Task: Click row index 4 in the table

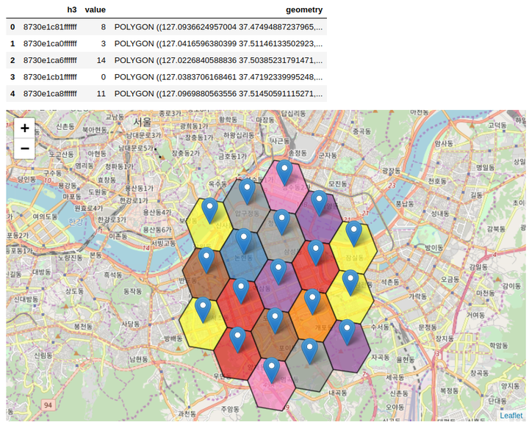Action: point(12,94)
